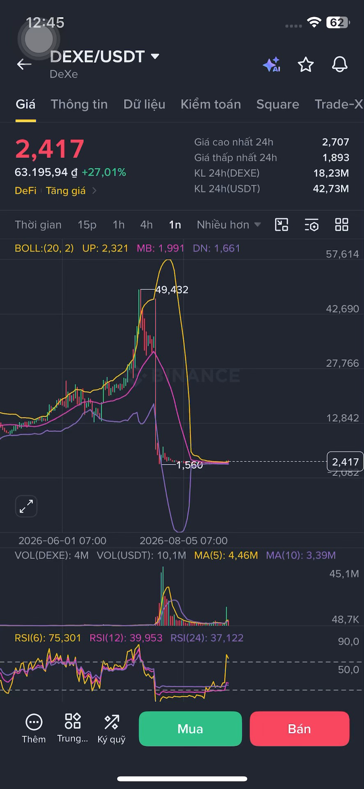364x789 pixels.
Task: Tap the green Mua buy button
Action: click(x=190, y=729)
